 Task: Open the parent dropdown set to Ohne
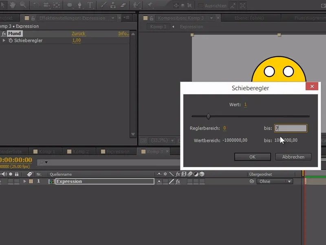275,181
